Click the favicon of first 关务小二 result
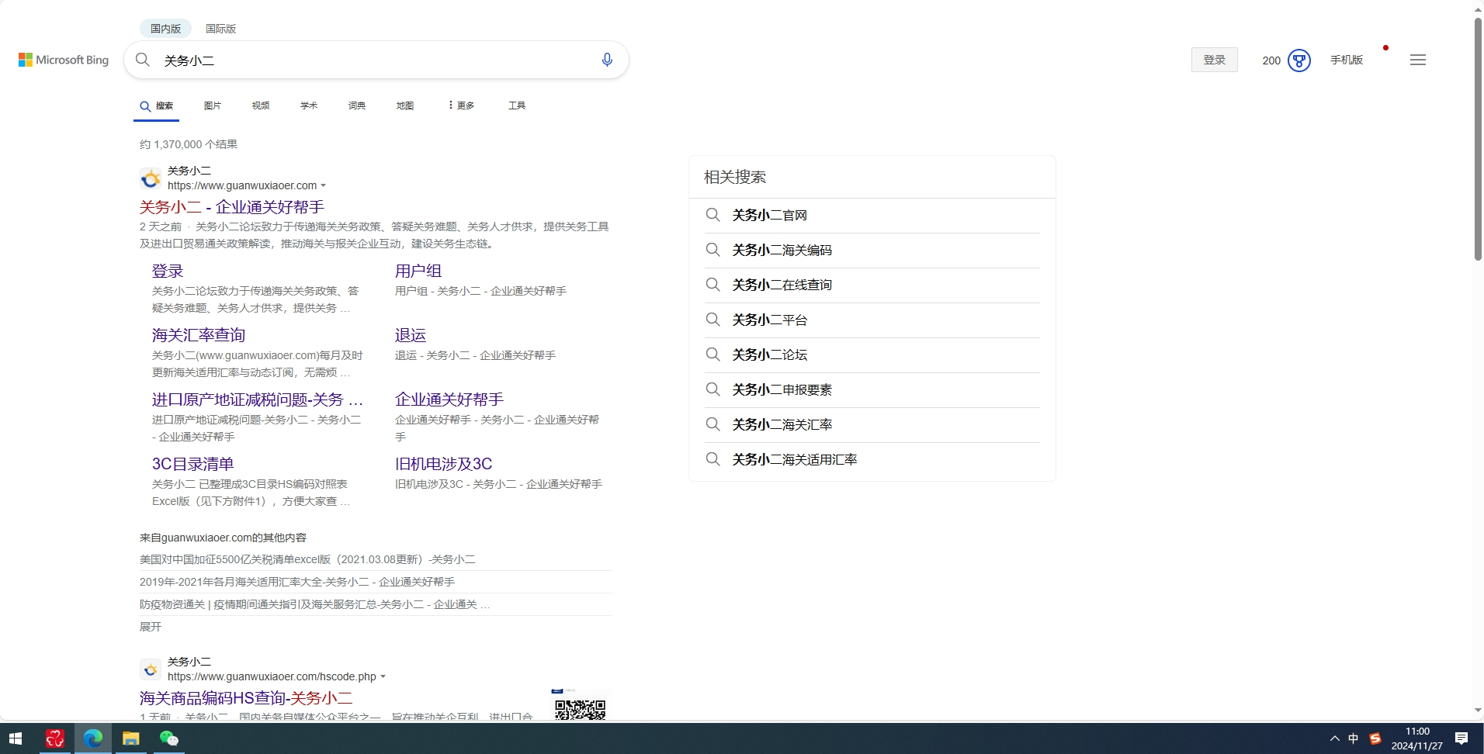Screen dimensions: 1484x754 [151, 178]
